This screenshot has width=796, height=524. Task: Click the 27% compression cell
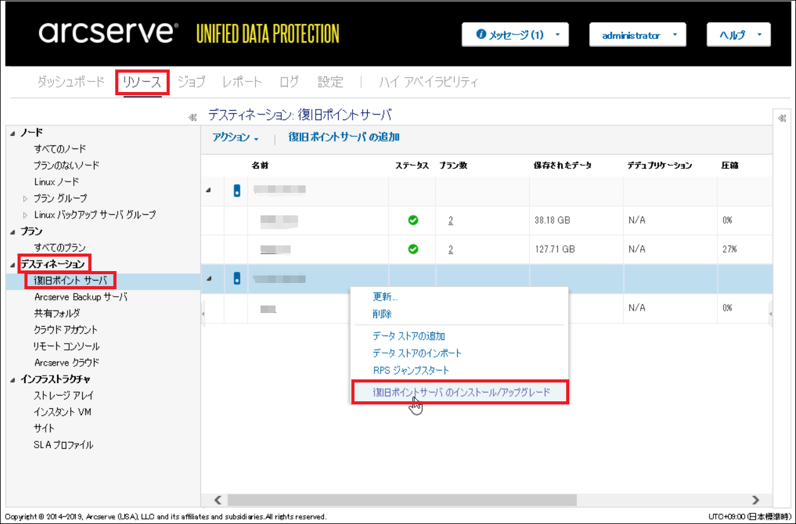(x=729, y=249)
